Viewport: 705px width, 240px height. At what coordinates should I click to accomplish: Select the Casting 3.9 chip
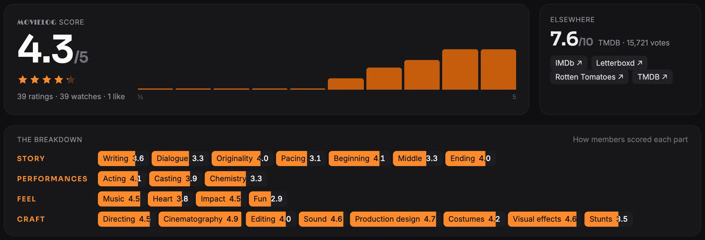click(x=175, y=179)
